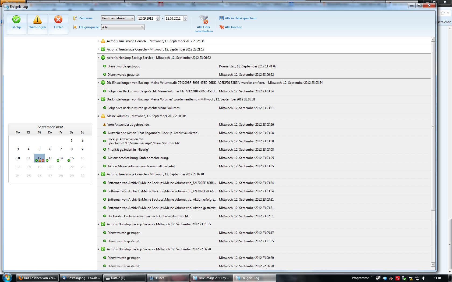Screen dimensions: 452x282
Task: Click success icon of 'Die Einstellungen' 23:03:34 entry
Action: (103, 83)
